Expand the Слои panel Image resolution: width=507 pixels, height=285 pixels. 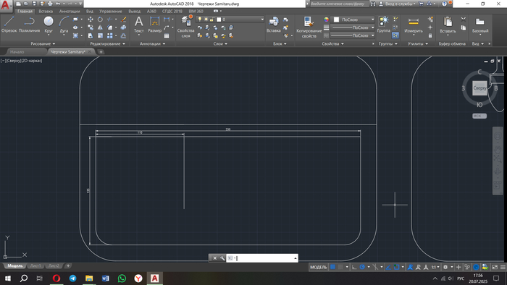pyautogui.click(x=220, y=43)
